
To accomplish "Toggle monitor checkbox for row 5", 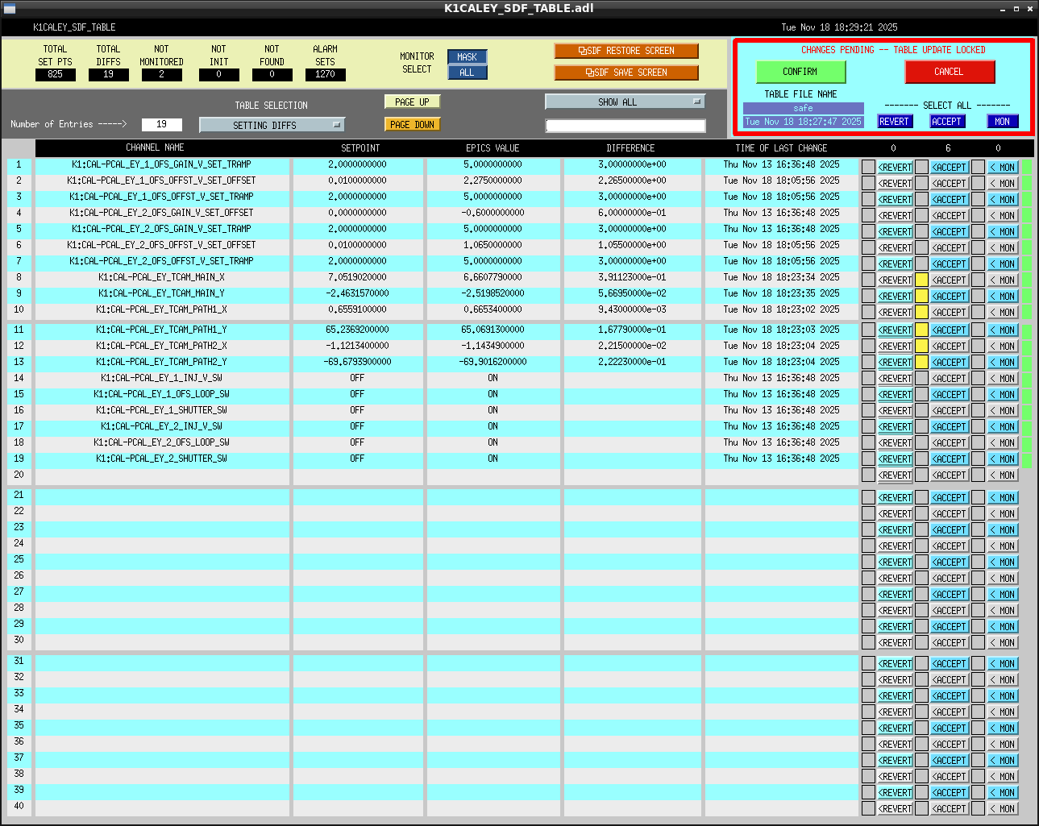I will coord(978,232).
